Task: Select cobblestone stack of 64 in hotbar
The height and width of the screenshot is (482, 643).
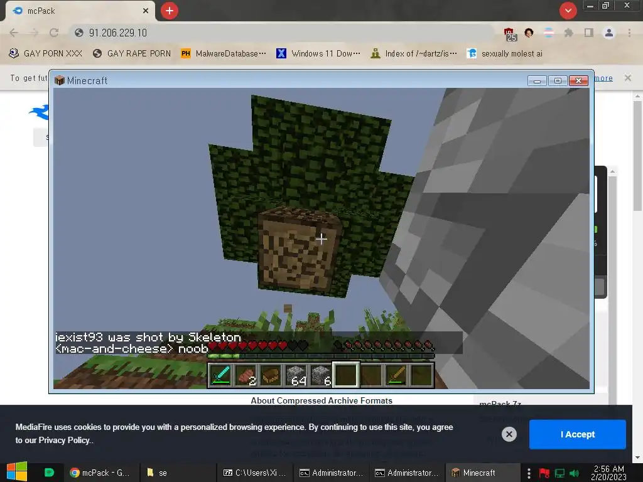Action: point(296,375)
